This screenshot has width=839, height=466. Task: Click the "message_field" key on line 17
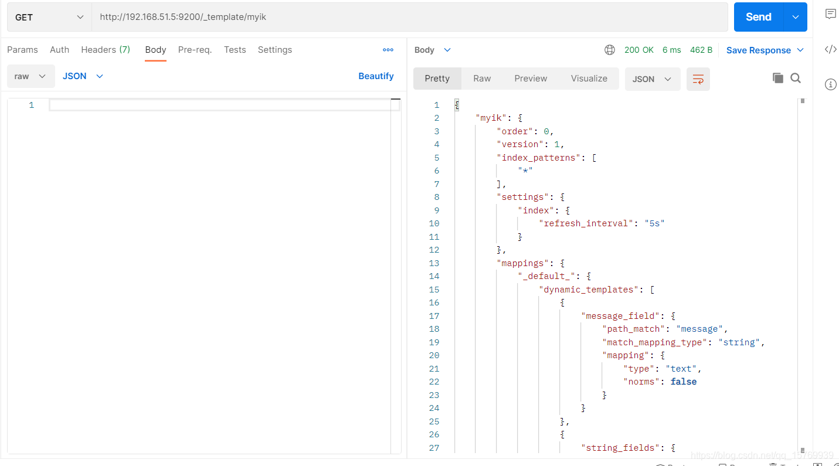pos(621,316)
